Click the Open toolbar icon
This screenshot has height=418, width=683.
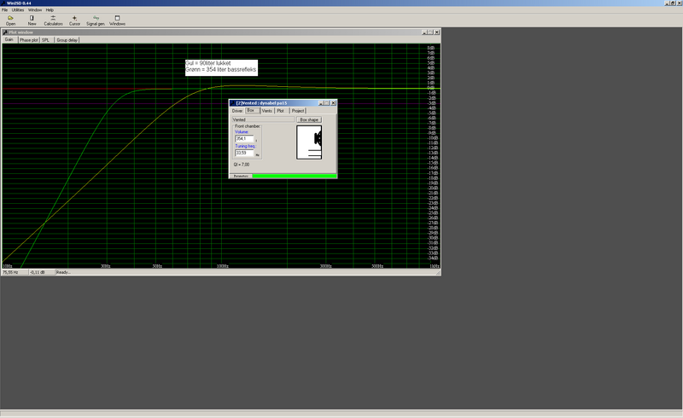[10, 20]
